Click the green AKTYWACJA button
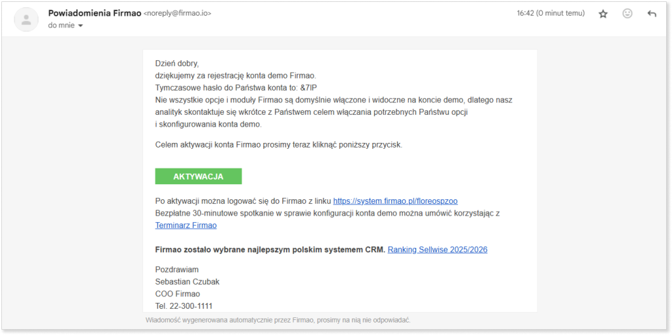This screenshot has height=335, width=672. point(198,176)
